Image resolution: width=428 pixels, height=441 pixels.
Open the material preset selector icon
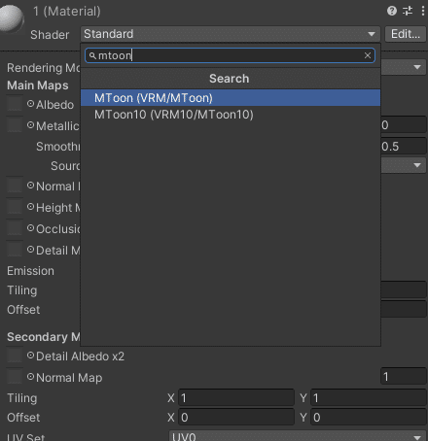pyautogui.click(x=408, y=11)
